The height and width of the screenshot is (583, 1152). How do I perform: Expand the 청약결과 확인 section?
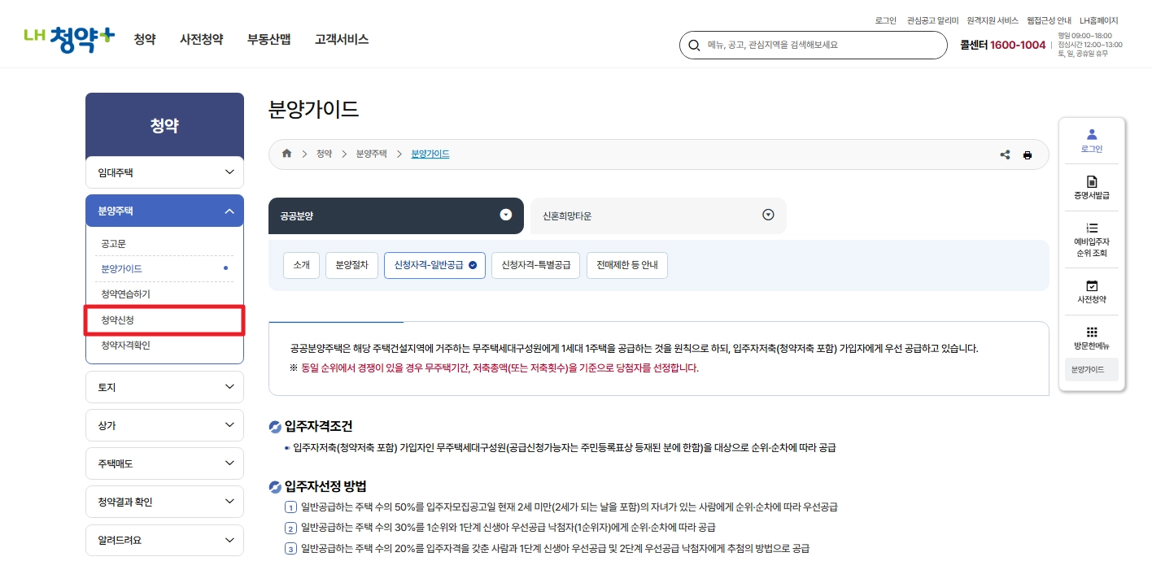[x=164, y=502]
